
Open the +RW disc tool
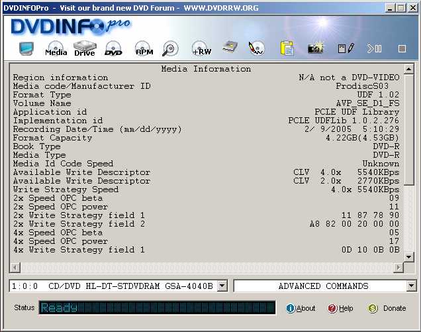202,48
